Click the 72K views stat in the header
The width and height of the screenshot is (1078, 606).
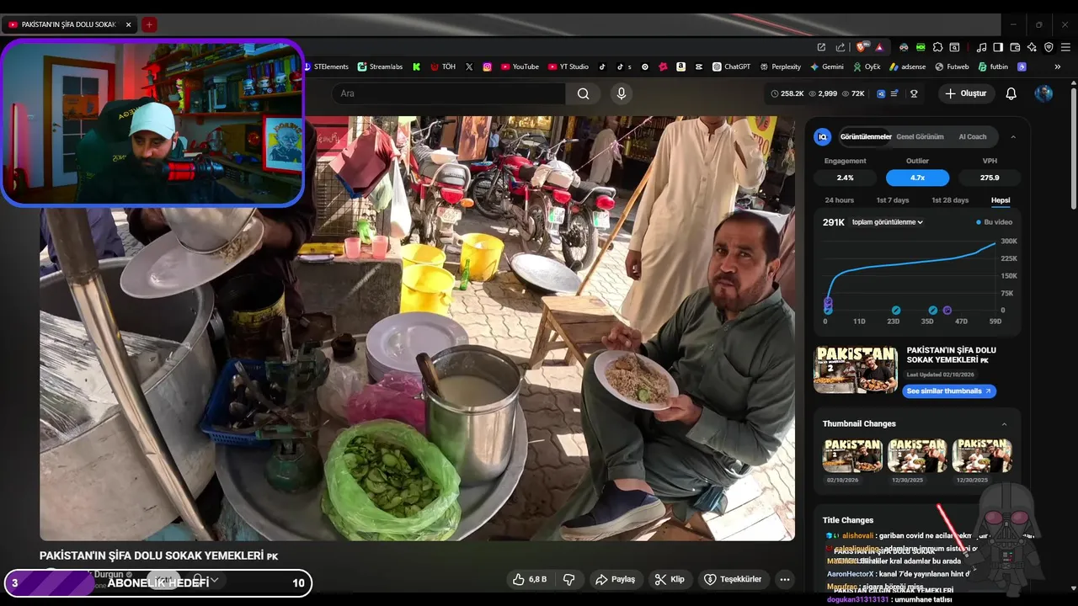pyautogui.click(x=853, y=93)
